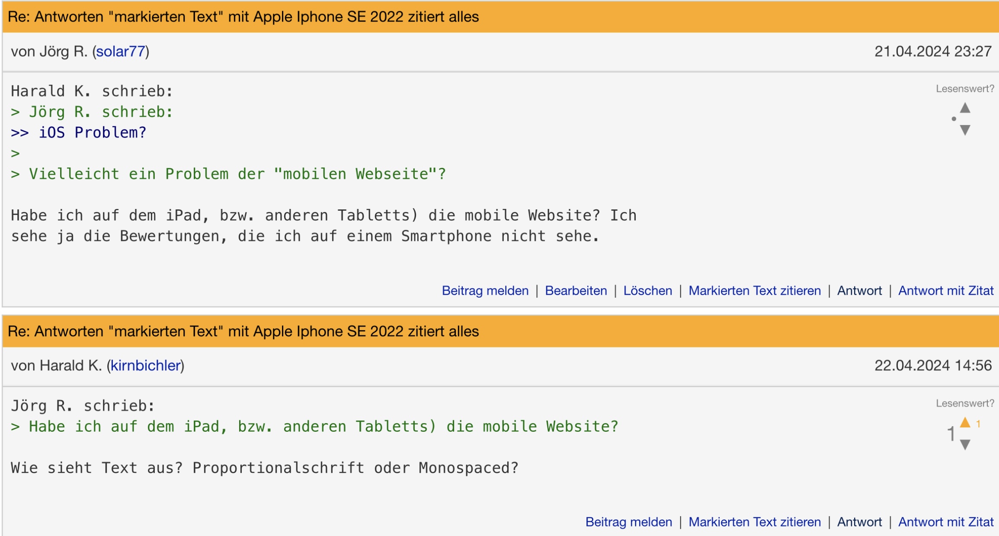Click the orange title bar of the 21.04.2024 post
The image size is (999, 536).
[500, 17]
